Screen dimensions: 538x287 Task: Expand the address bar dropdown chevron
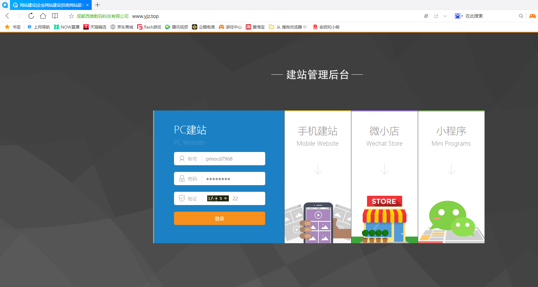coord(445,16)
